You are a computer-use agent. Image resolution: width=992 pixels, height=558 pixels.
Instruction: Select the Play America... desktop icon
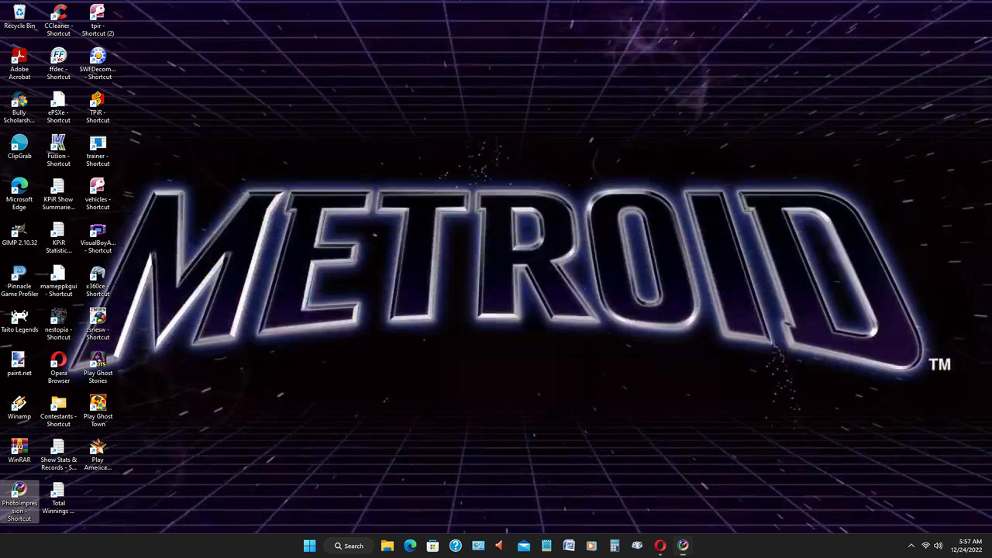pos(98,454)
